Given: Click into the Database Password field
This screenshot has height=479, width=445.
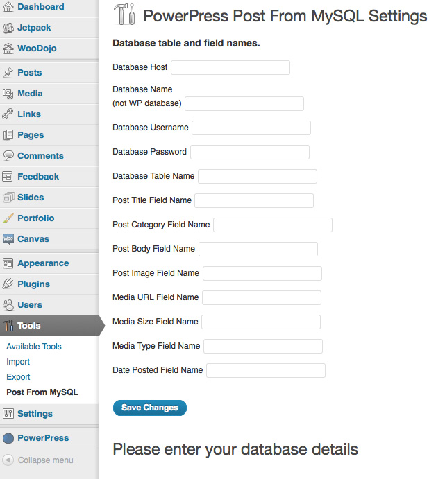Looking at the screenshot, I should [x=249, y=152].
